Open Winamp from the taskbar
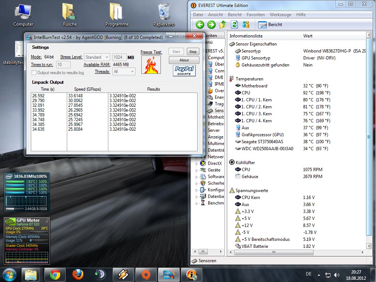 [123, 275]
